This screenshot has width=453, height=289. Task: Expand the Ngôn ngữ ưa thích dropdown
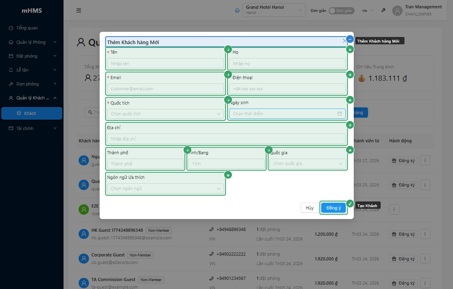[166, 188]
